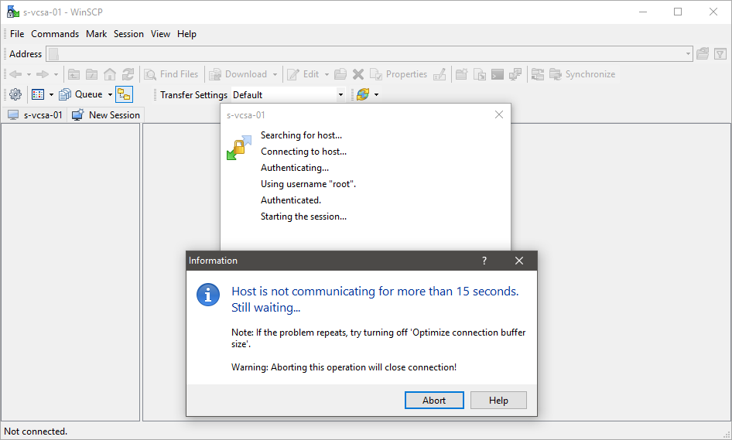Expand the Queue dropdown arrow
Image resolution: width=732 pixels, height=440 pixels.
[110, 94]
